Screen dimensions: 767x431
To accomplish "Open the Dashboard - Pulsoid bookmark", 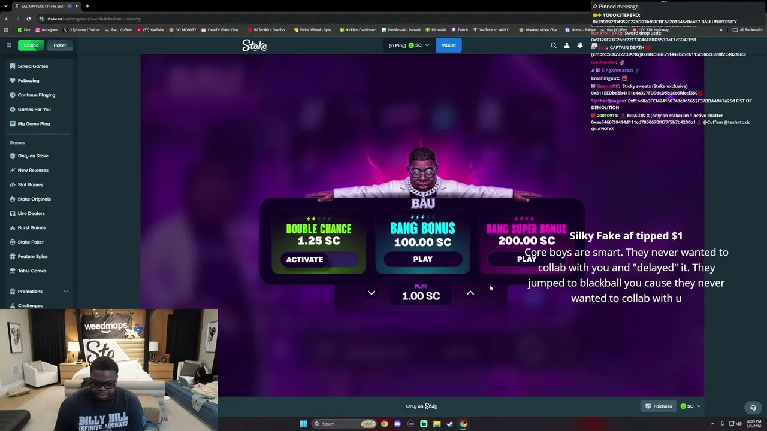I will coord(401,30).
